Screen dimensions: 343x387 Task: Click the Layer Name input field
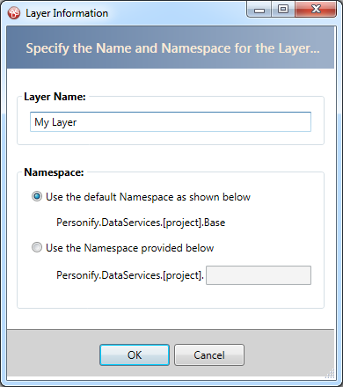(x=171, y=121)
